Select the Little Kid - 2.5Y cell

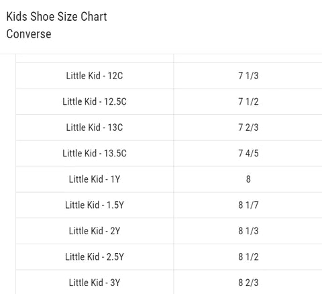click(95, 256)
